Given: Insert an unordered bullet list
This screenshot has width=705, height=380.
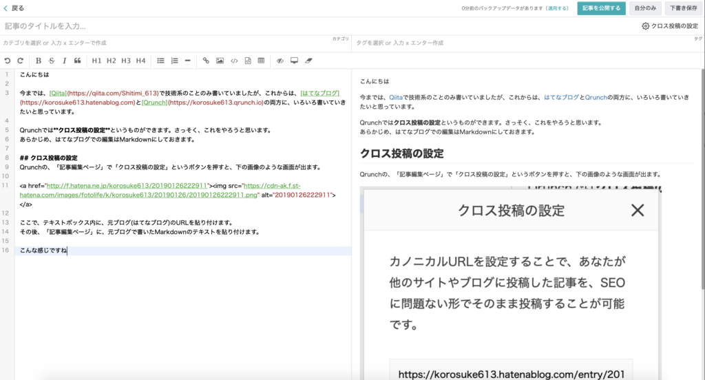Looking at the screenshot, I should pyautogui.click(x=160, y=61).
